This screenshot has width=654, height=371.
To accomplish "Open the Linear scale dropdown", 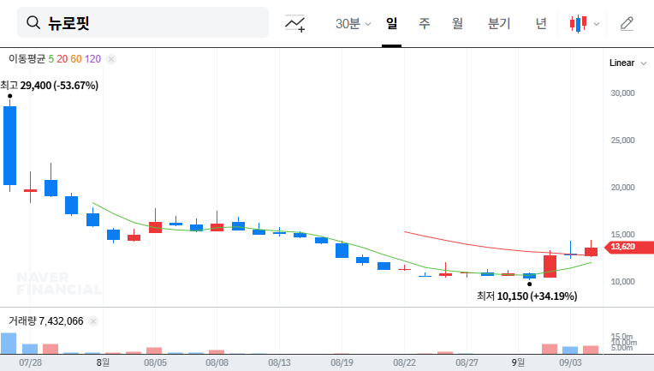I will [627, 63].
